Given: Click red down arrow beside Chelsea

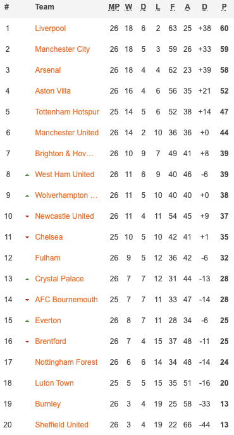Looking at the screenshot, I should 27,237.
